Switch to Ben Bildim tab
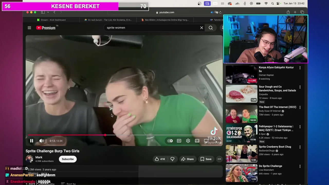The image size is (329, 185). tap(165, 20)
